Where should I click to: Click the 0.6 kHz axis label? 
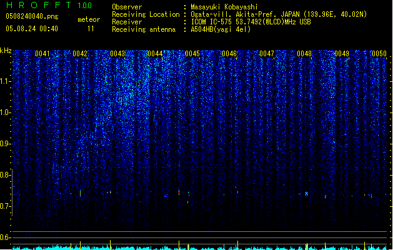[x=5, y=237]
